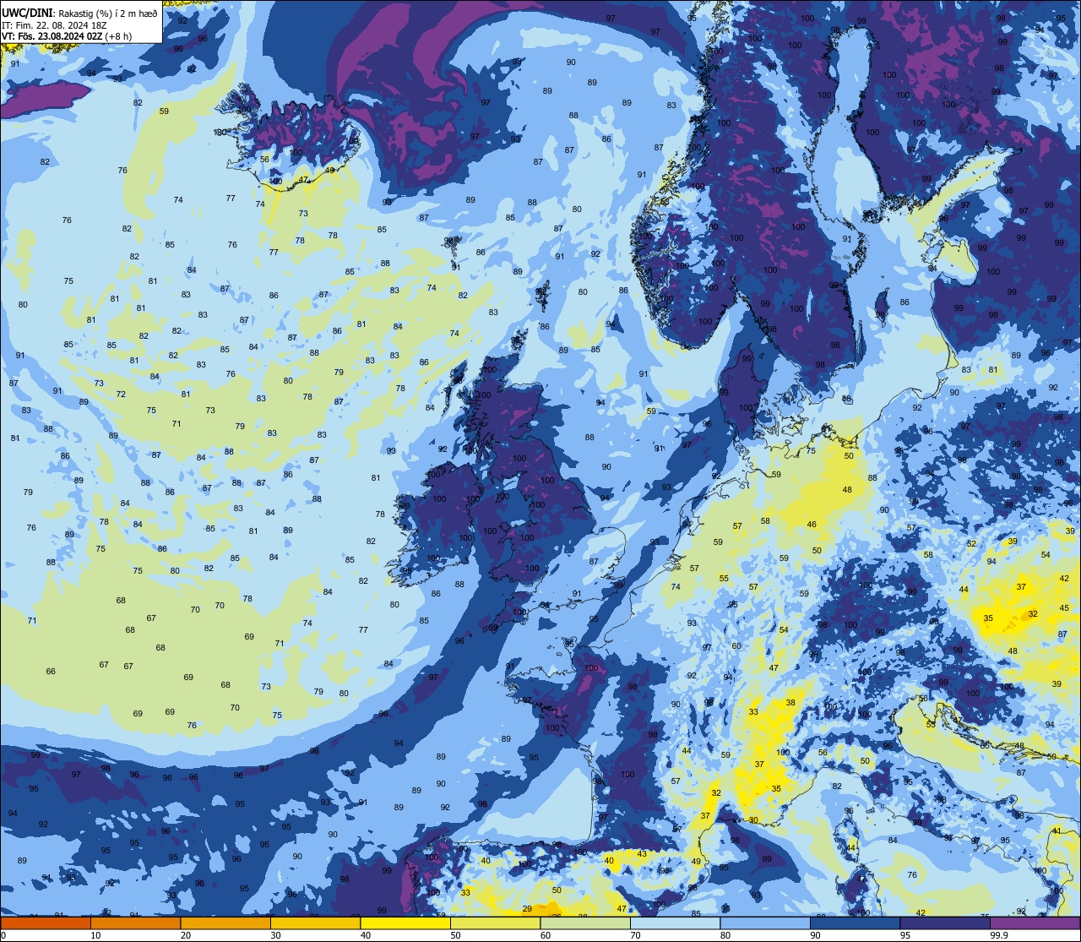Click the purple above-99.9% legend swatch
Viewport: 1081px width, 942px height.
pyautogui.click(x=1035, y=923)
